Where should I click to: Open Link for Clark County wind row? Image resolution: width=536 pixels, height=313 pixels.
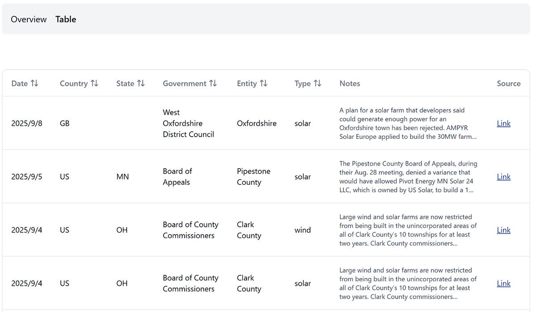503,230
